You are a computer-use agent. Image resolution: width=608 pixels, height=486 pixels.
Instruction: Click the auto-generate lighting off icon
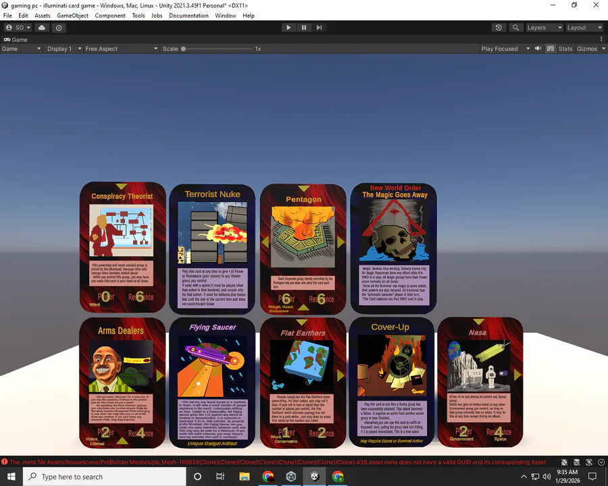589,462
